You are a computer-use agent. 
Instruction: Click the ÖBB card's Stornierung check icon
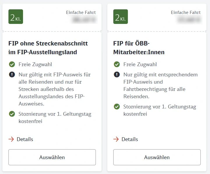(x=117, y=107)
